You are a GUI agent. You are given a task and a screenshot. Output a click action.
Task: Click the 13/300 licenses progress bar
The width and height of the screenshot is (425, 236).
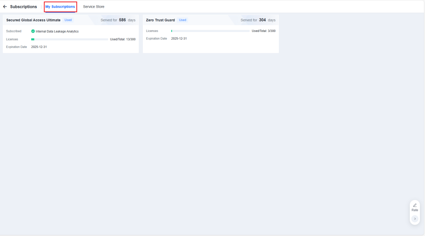pos(70,39)
